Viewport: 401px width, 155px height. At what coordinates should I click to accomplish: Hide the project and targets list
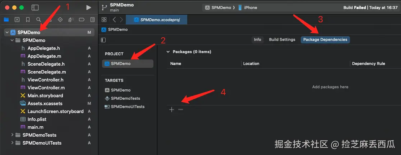tap(103, 40)
